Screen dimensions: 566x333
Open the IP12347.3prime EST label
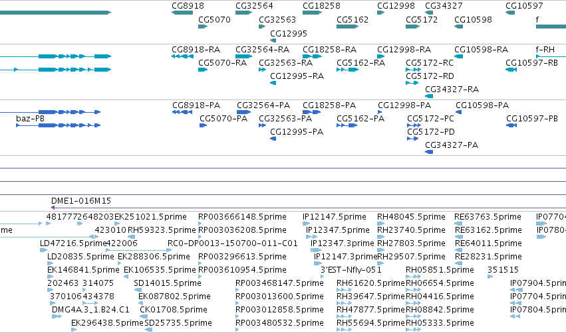[343, 243]
